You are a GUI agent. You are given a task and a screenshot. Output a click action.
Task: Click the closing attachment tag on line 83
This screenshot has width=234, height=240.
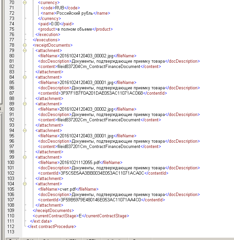click(x=49, y=72)
